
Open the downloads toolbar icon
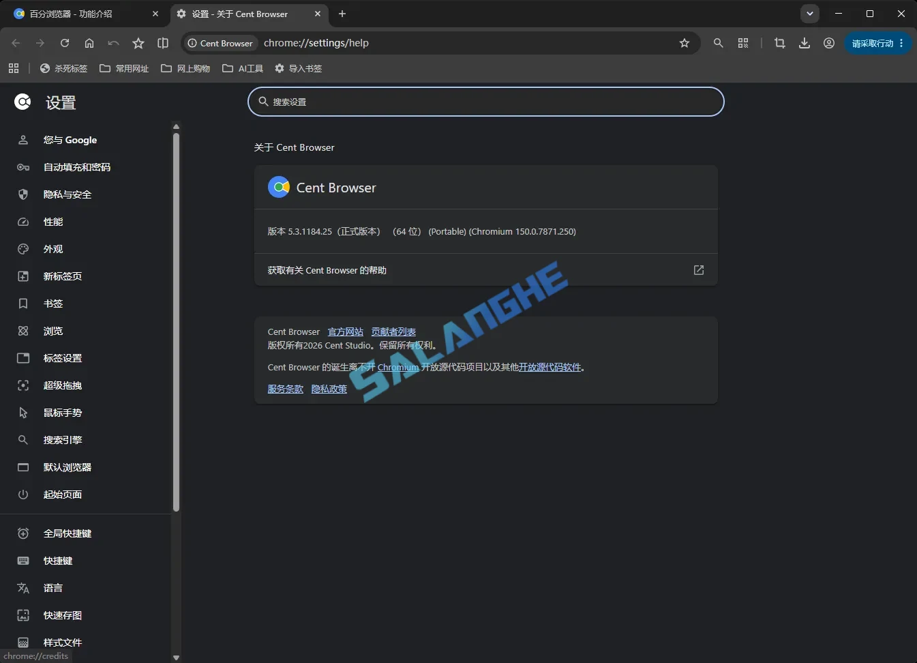(805, 43)
